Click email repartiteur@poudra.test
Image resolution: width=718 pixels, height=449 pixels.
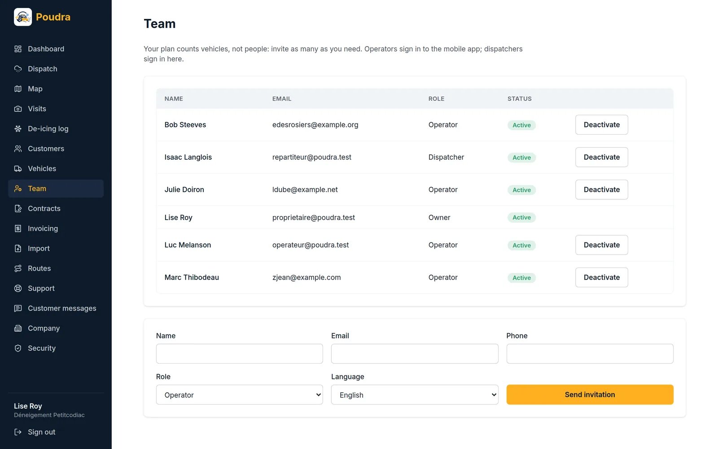(x=312, y=157)
